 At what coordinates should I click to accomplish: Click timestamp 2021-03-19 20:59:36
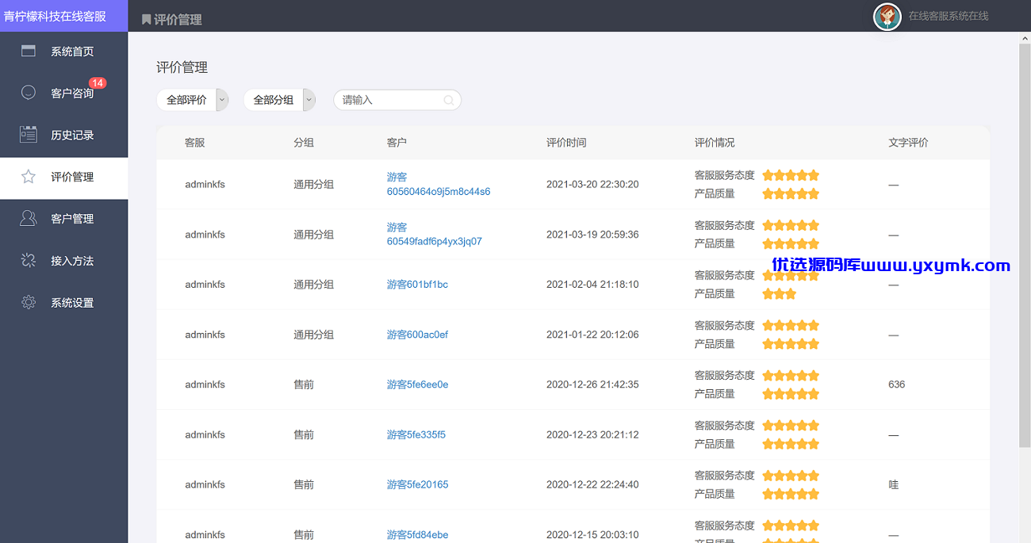click(592, 235)
